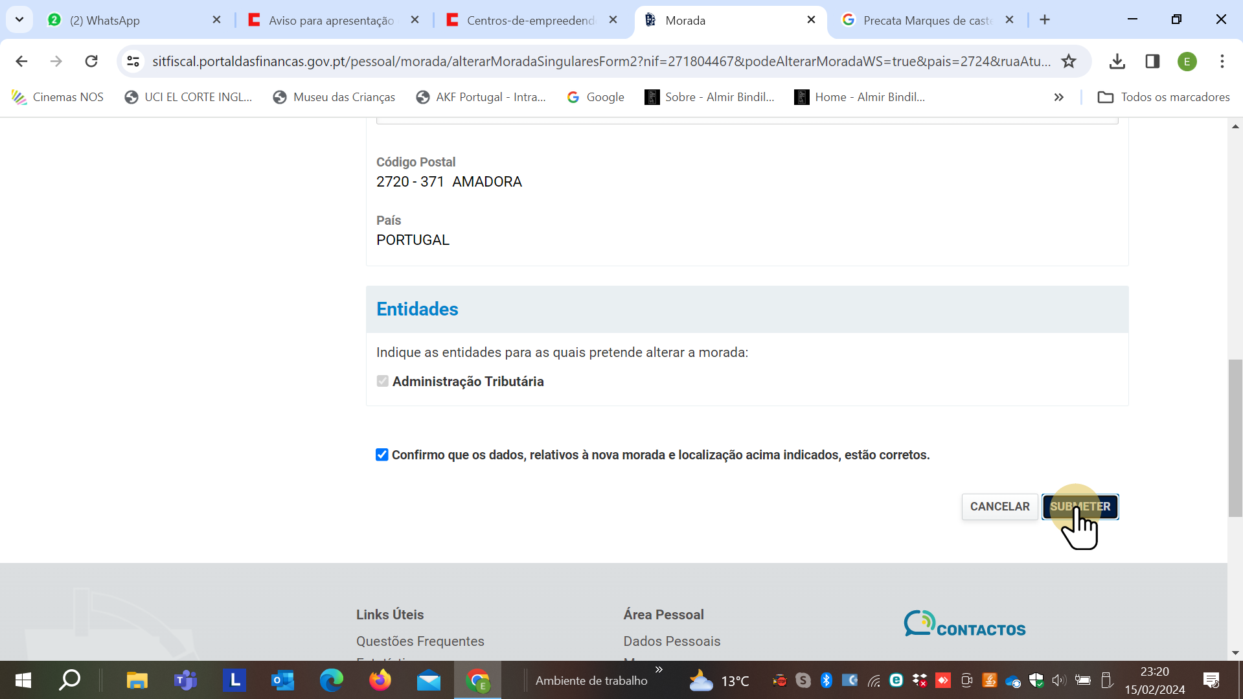Launch Microsoft Teams from taskbar
Viewport: 1243px width, 699px height.
(185, 680)
